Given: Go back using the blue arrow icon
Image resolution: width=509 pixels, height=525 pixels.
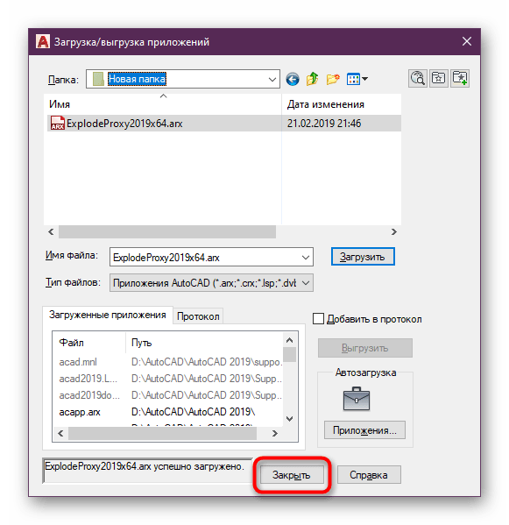Looking at the screenshot, I should [293, 80].
